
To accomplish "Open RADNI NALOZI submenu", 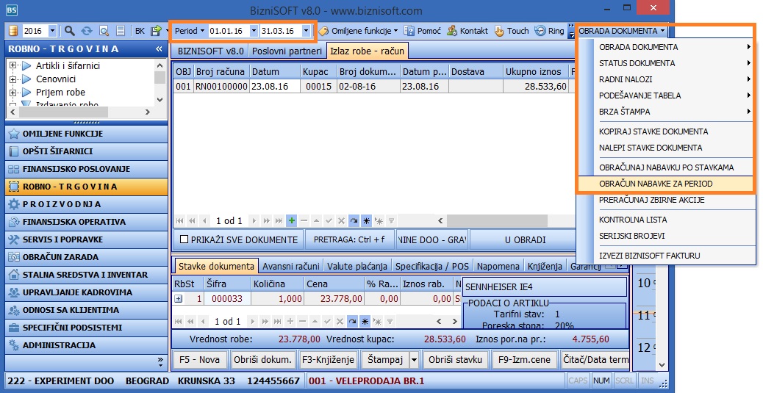I will [665, 79].
